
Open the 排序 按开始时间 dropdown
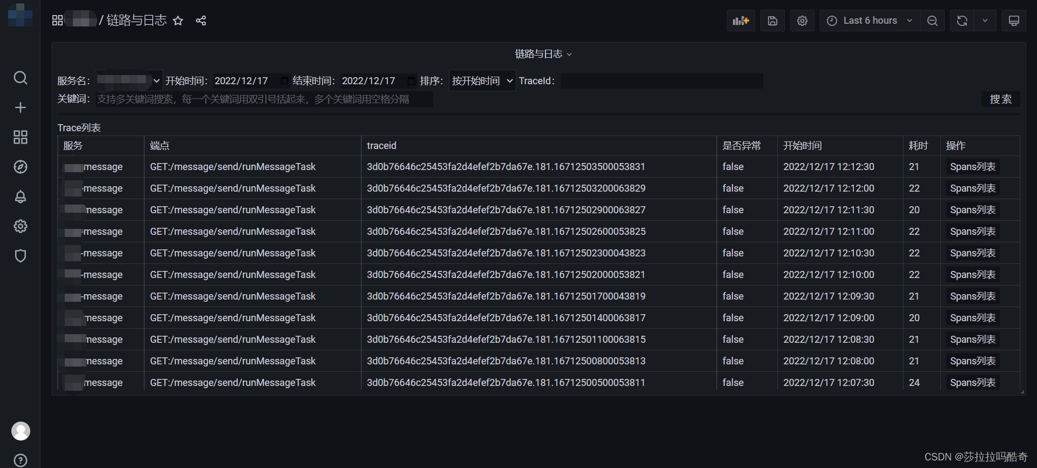click(x=482, y=80)
